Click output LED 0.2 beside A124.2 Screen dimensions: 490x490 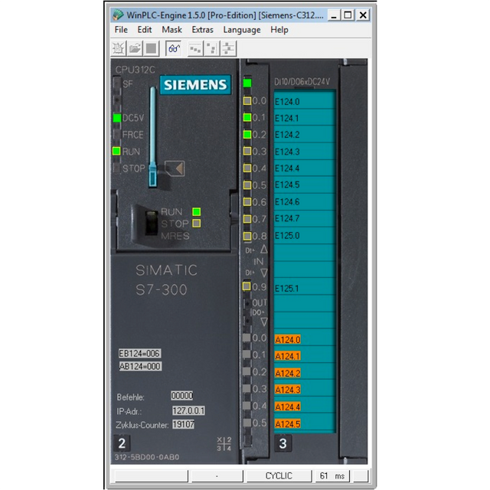tap(247, 371)
